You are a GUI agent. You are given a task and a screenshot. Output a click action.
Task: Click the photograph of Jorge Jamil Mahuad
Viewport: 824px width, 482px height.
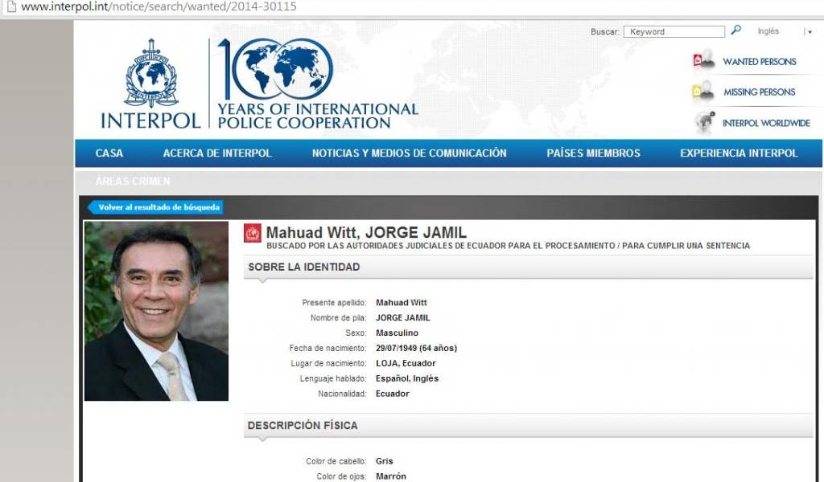(x=157, y=313)
